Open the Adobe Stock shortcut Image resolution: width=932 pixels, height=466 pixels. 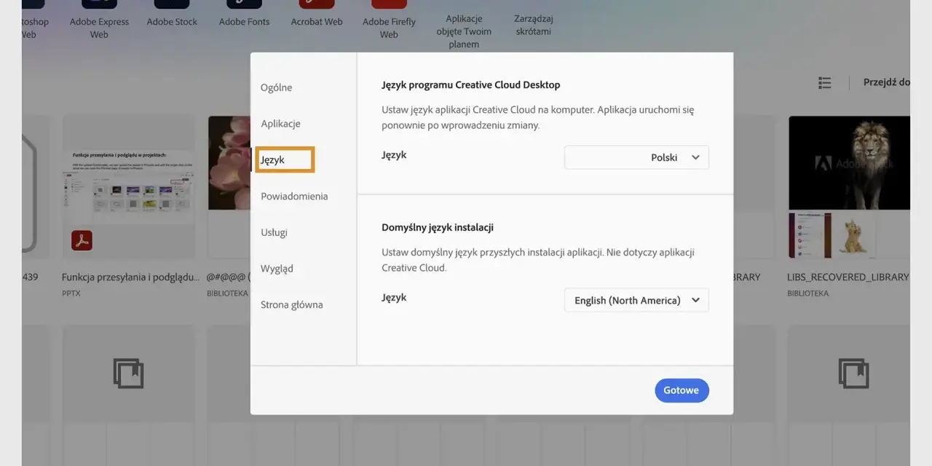pos(172,15)
